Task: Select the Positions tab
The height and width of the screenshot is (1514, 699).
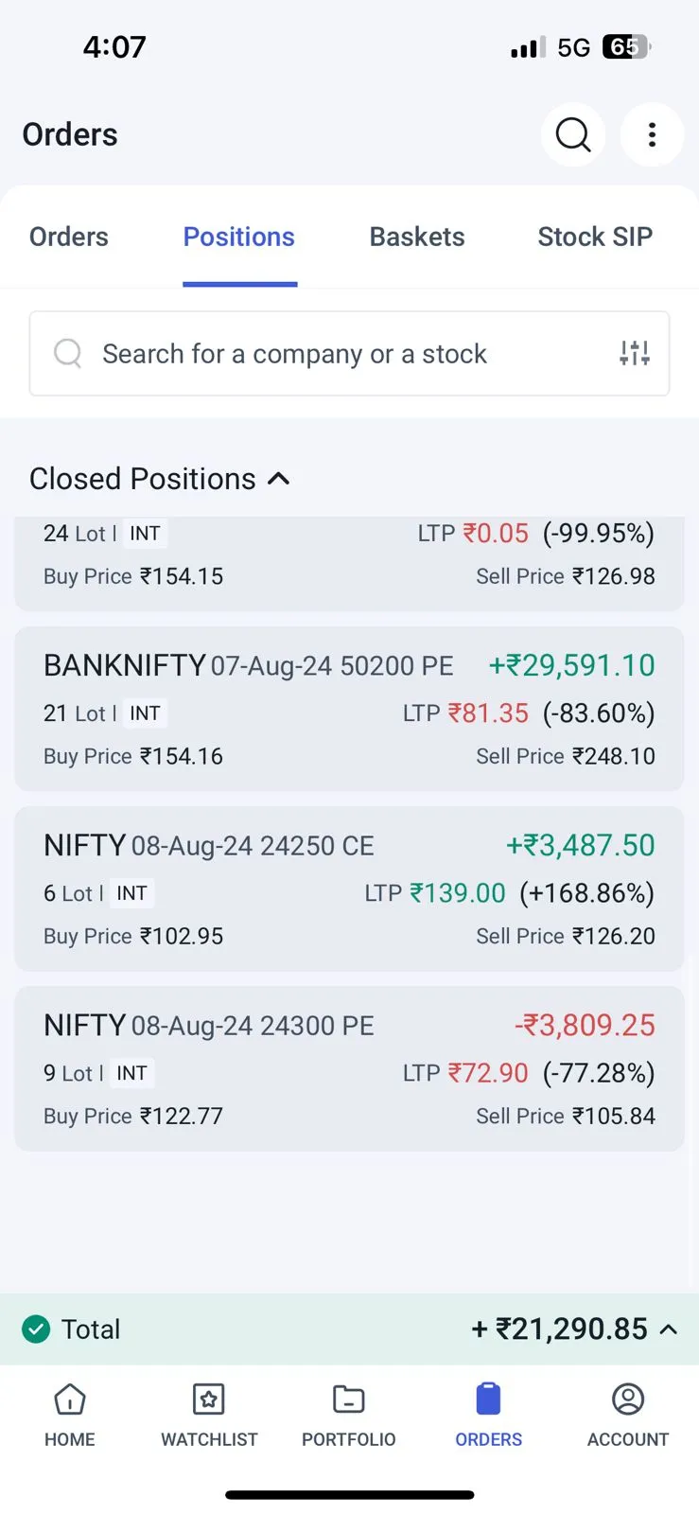Action: pyautogui.click(x=239, y=237)
